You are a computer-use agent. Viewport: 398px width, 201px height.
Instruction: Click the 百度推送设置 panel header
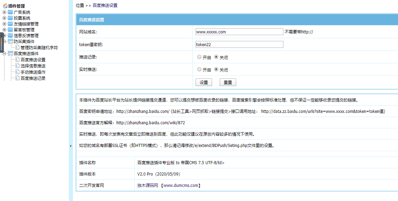pos(237,20)
